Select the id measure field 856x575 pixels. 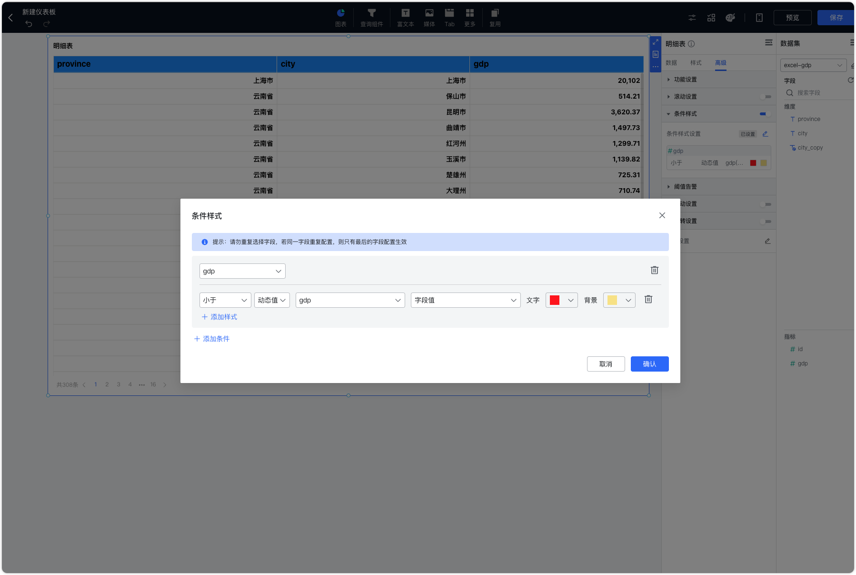(x=800, y=349)
